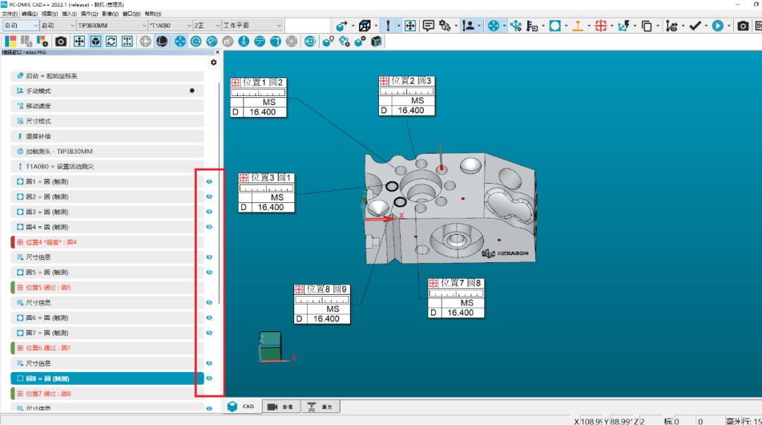Open the Z正 direction dropdown
Screen dimensions: 762x425
(x=207, y=25)
